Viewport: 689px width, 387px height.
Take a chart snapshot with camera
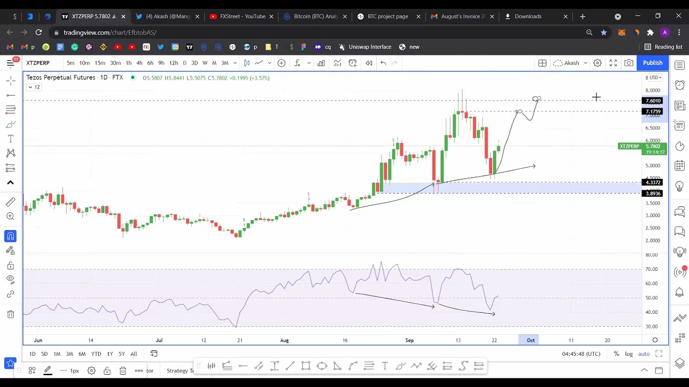click(x=629, y=63)
